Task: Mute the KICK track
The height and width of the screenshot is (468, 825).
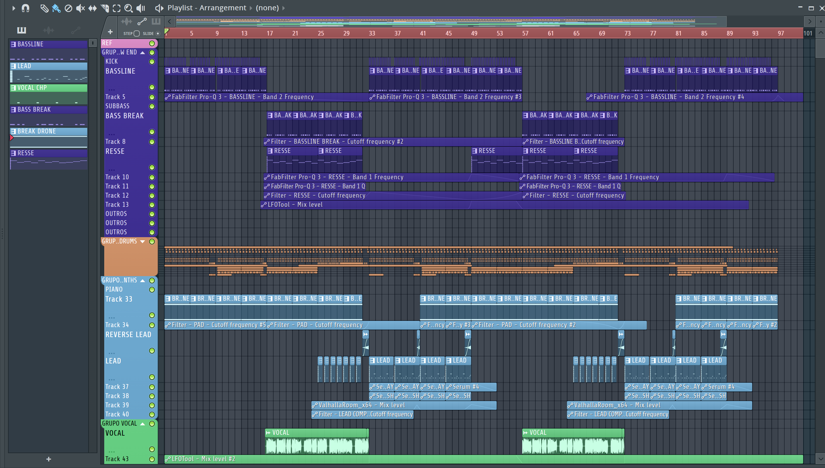Action: click(152, 61)
